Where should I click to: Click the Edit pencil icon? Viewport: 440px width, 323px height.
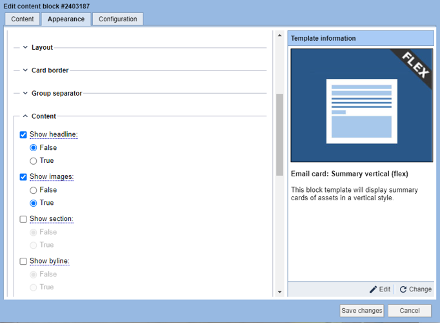tap(373, 289)
